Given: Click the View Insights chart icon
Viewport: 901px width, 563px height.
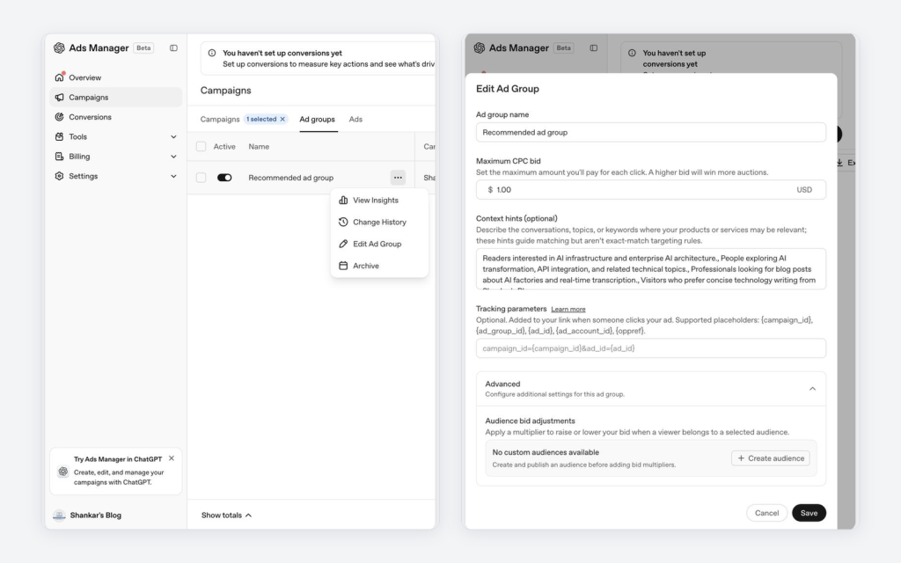Looking at the screenshot, I should (343, 200).
